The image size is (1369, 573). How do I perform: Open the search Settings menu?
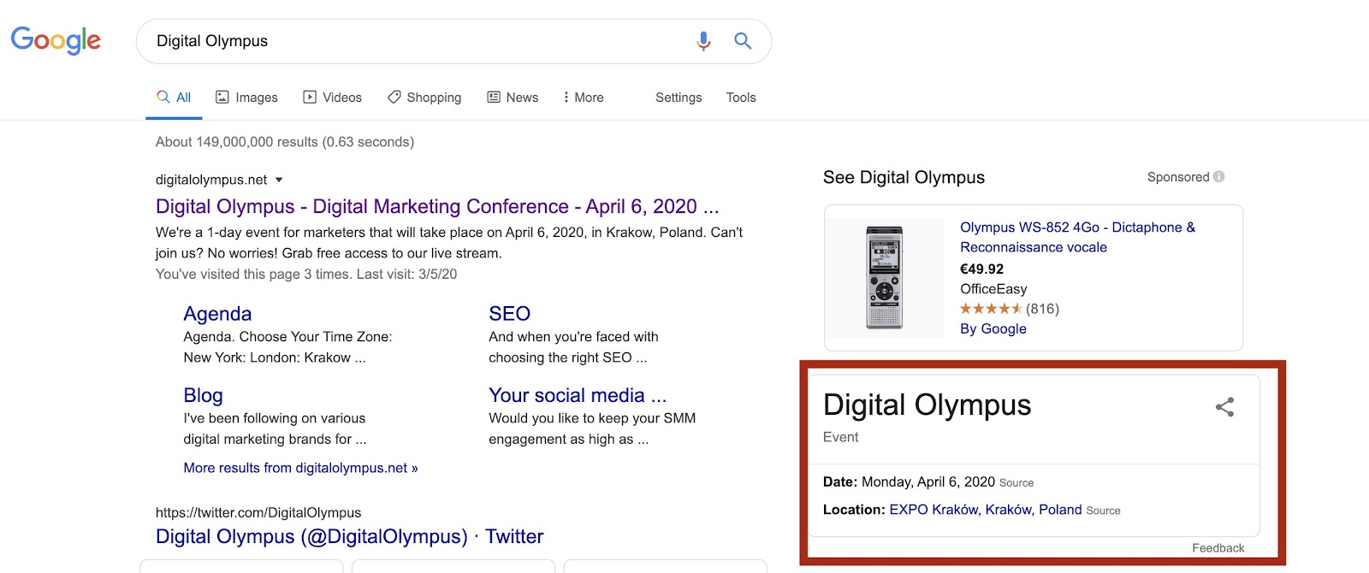tap(679, 97)
